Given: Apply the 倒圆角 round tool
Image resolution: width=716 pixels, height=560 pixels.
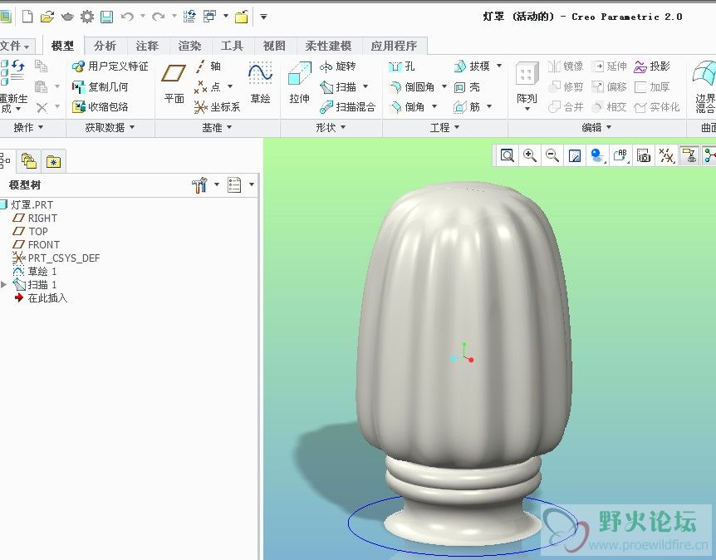Looking at the screenshot, I should click(412, 86).
